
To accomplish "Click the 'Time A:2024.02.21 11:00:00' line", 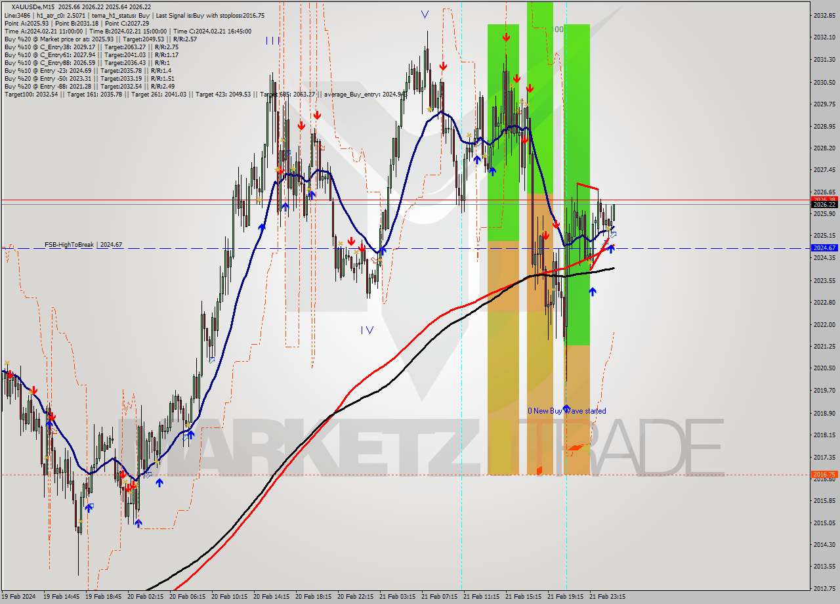I will [x=127, y=31].
